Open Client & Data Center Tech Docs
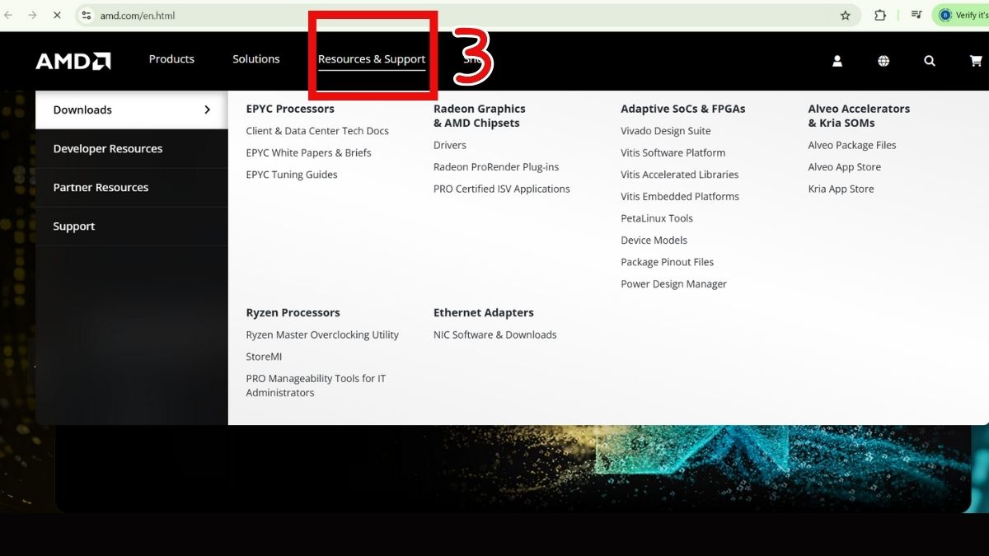The width and height of the screenshot is (989, 556). pyautogui.click(x=317, y=131)
